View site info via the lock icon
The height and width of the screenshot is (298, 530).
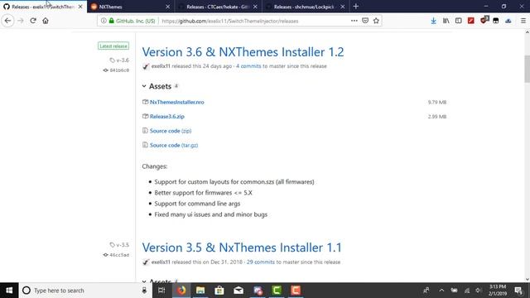point(112,21)
